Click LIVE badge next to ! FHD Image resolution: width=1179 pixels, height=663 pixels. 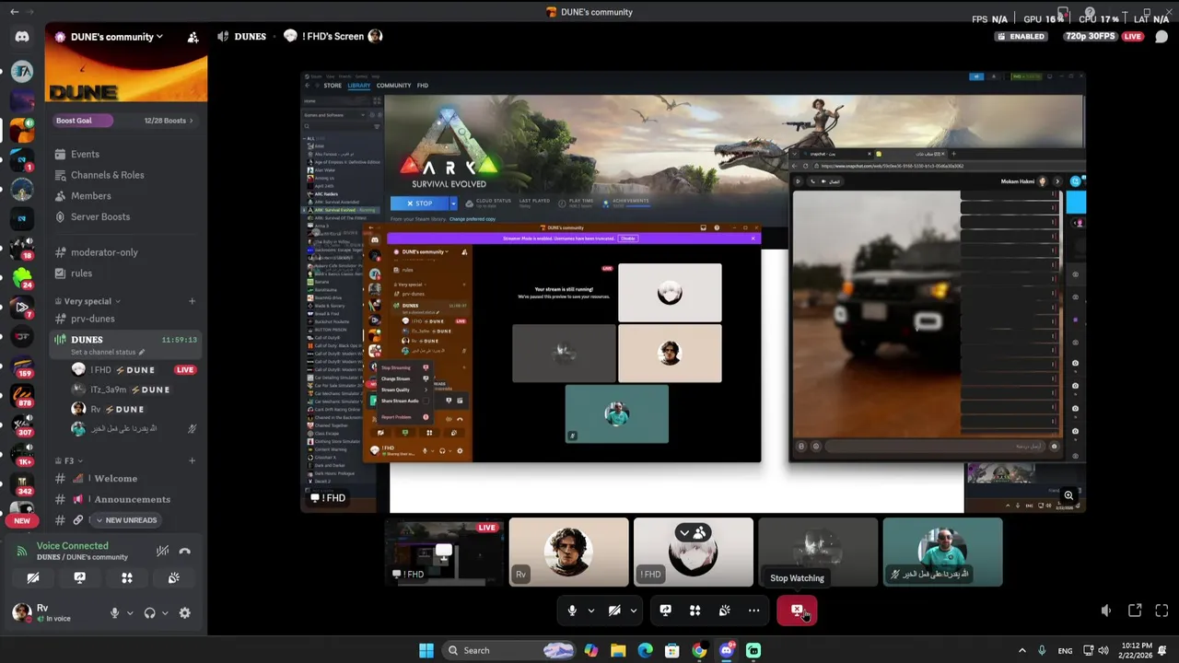tap(185, 370)
